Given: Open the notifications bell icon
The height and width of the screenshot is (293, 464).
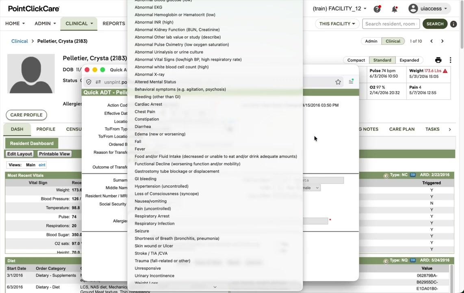Looking at the screenshot, I should coord(395,9).
